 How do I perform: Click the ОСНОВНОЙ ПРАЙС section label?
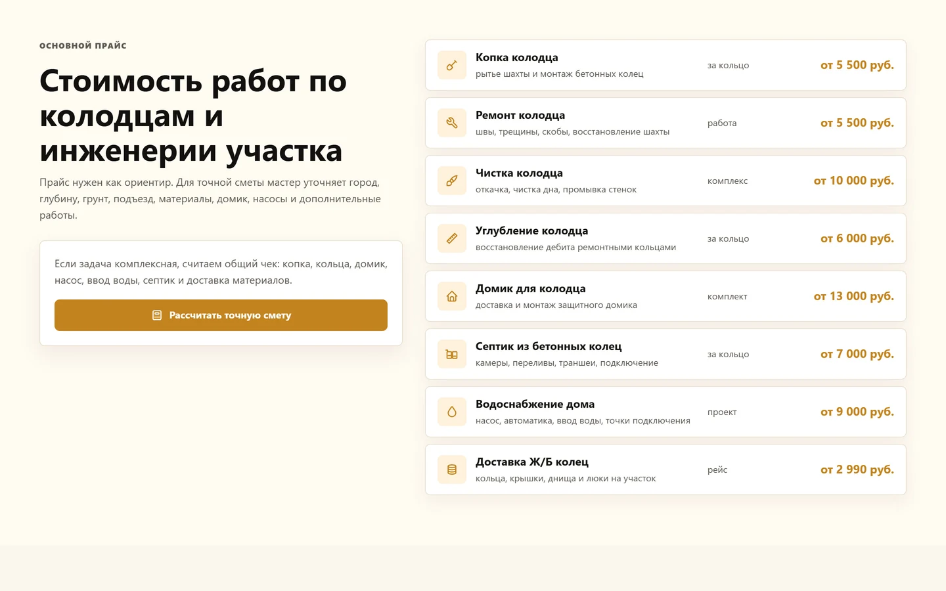83,45
